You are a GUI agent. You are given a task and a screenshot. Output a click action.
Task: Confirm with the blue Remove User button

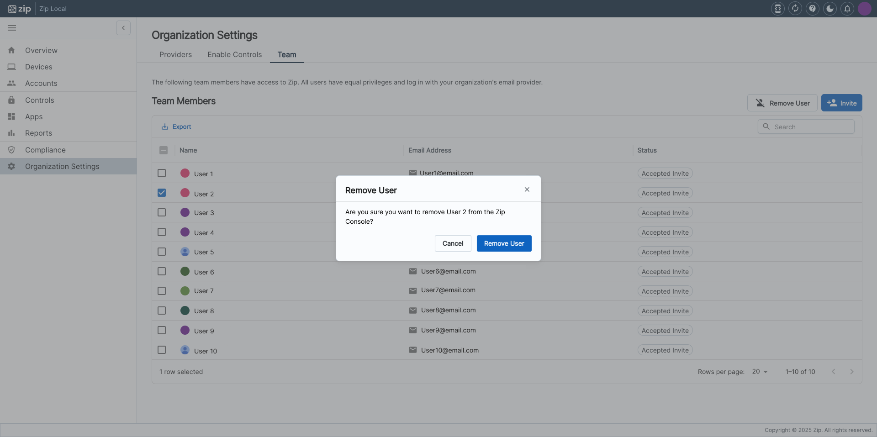(504, 243)
